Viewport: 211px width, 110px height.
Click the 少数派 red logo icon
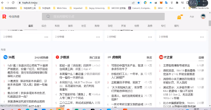coord(57,57)
